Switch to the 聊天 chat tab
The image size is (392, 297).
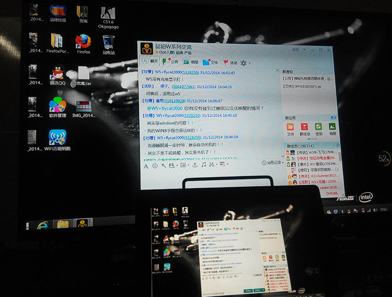click(150, 61)
